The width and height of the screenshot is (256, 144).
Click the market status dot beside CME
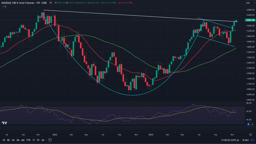coord(51,3)
